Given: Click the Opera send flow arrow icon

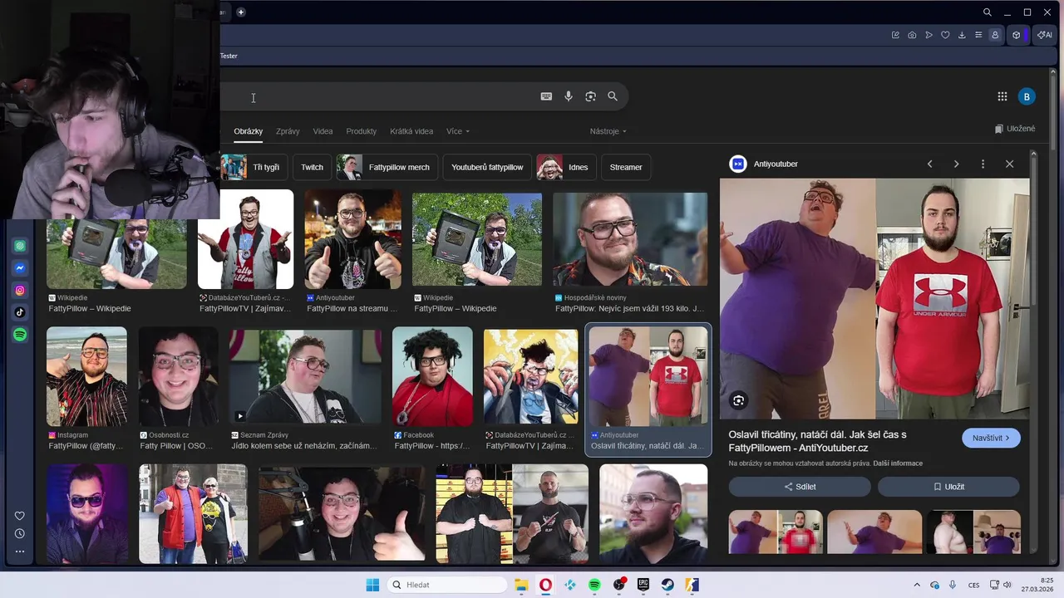Looking at the screenshot, I should 929,35.
